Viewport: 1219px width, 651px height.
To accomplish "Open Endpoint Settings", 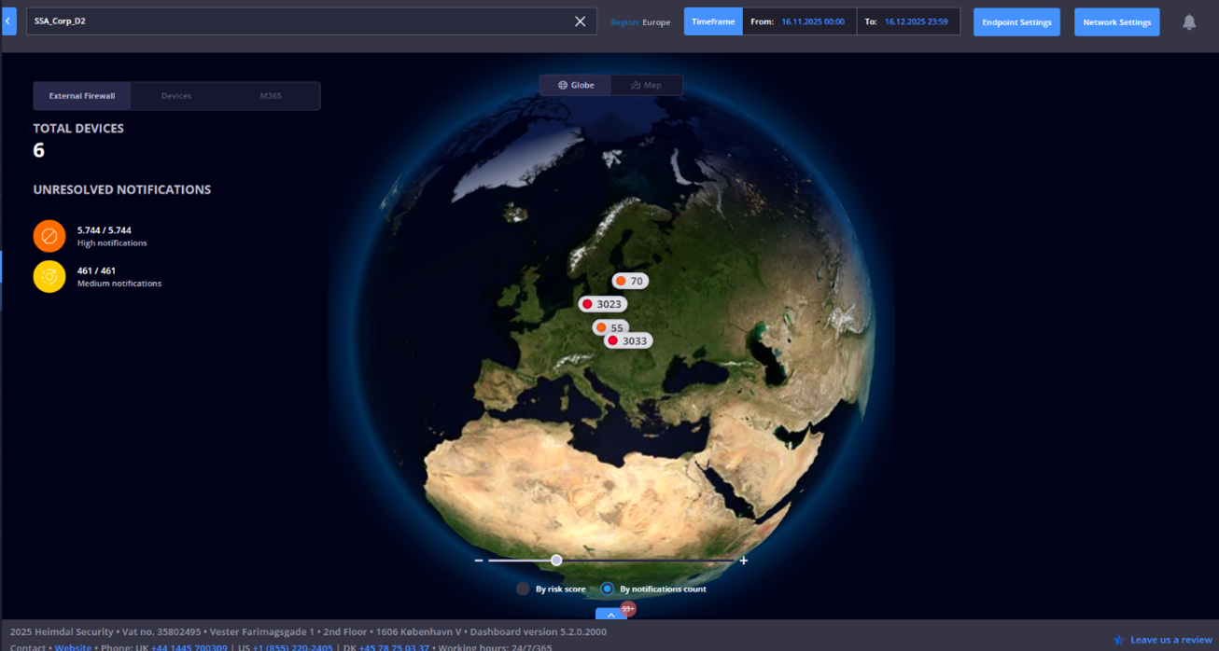I will (x=1016, y=22).
